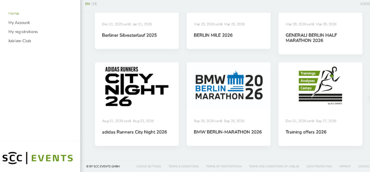Select EN language option

(87, 4)
